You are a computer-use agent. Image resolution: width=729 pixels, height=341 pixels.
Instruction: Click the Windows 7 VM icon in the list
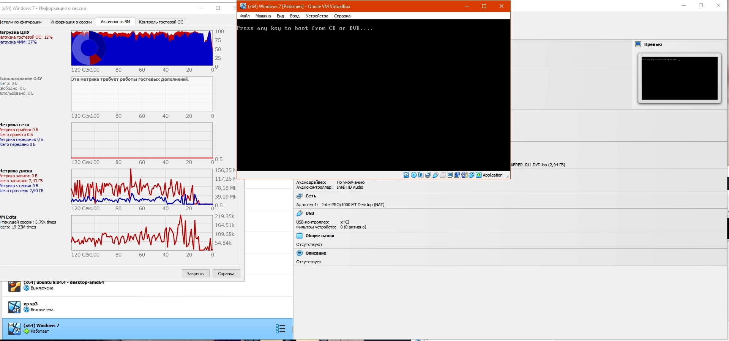[x=14, y=328]
